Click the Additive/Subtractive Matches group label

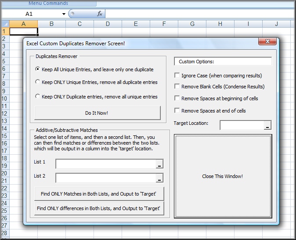[67, 130]
